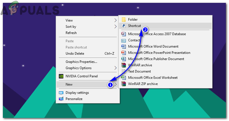Click the Publisher Document icon
This screenshot has height=121, width=229.
pyautogui.click(x=124, y=59)
